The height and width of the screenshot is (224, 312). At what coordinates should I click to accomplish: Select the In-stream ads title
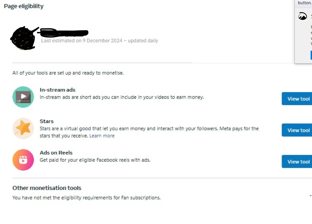57,90
